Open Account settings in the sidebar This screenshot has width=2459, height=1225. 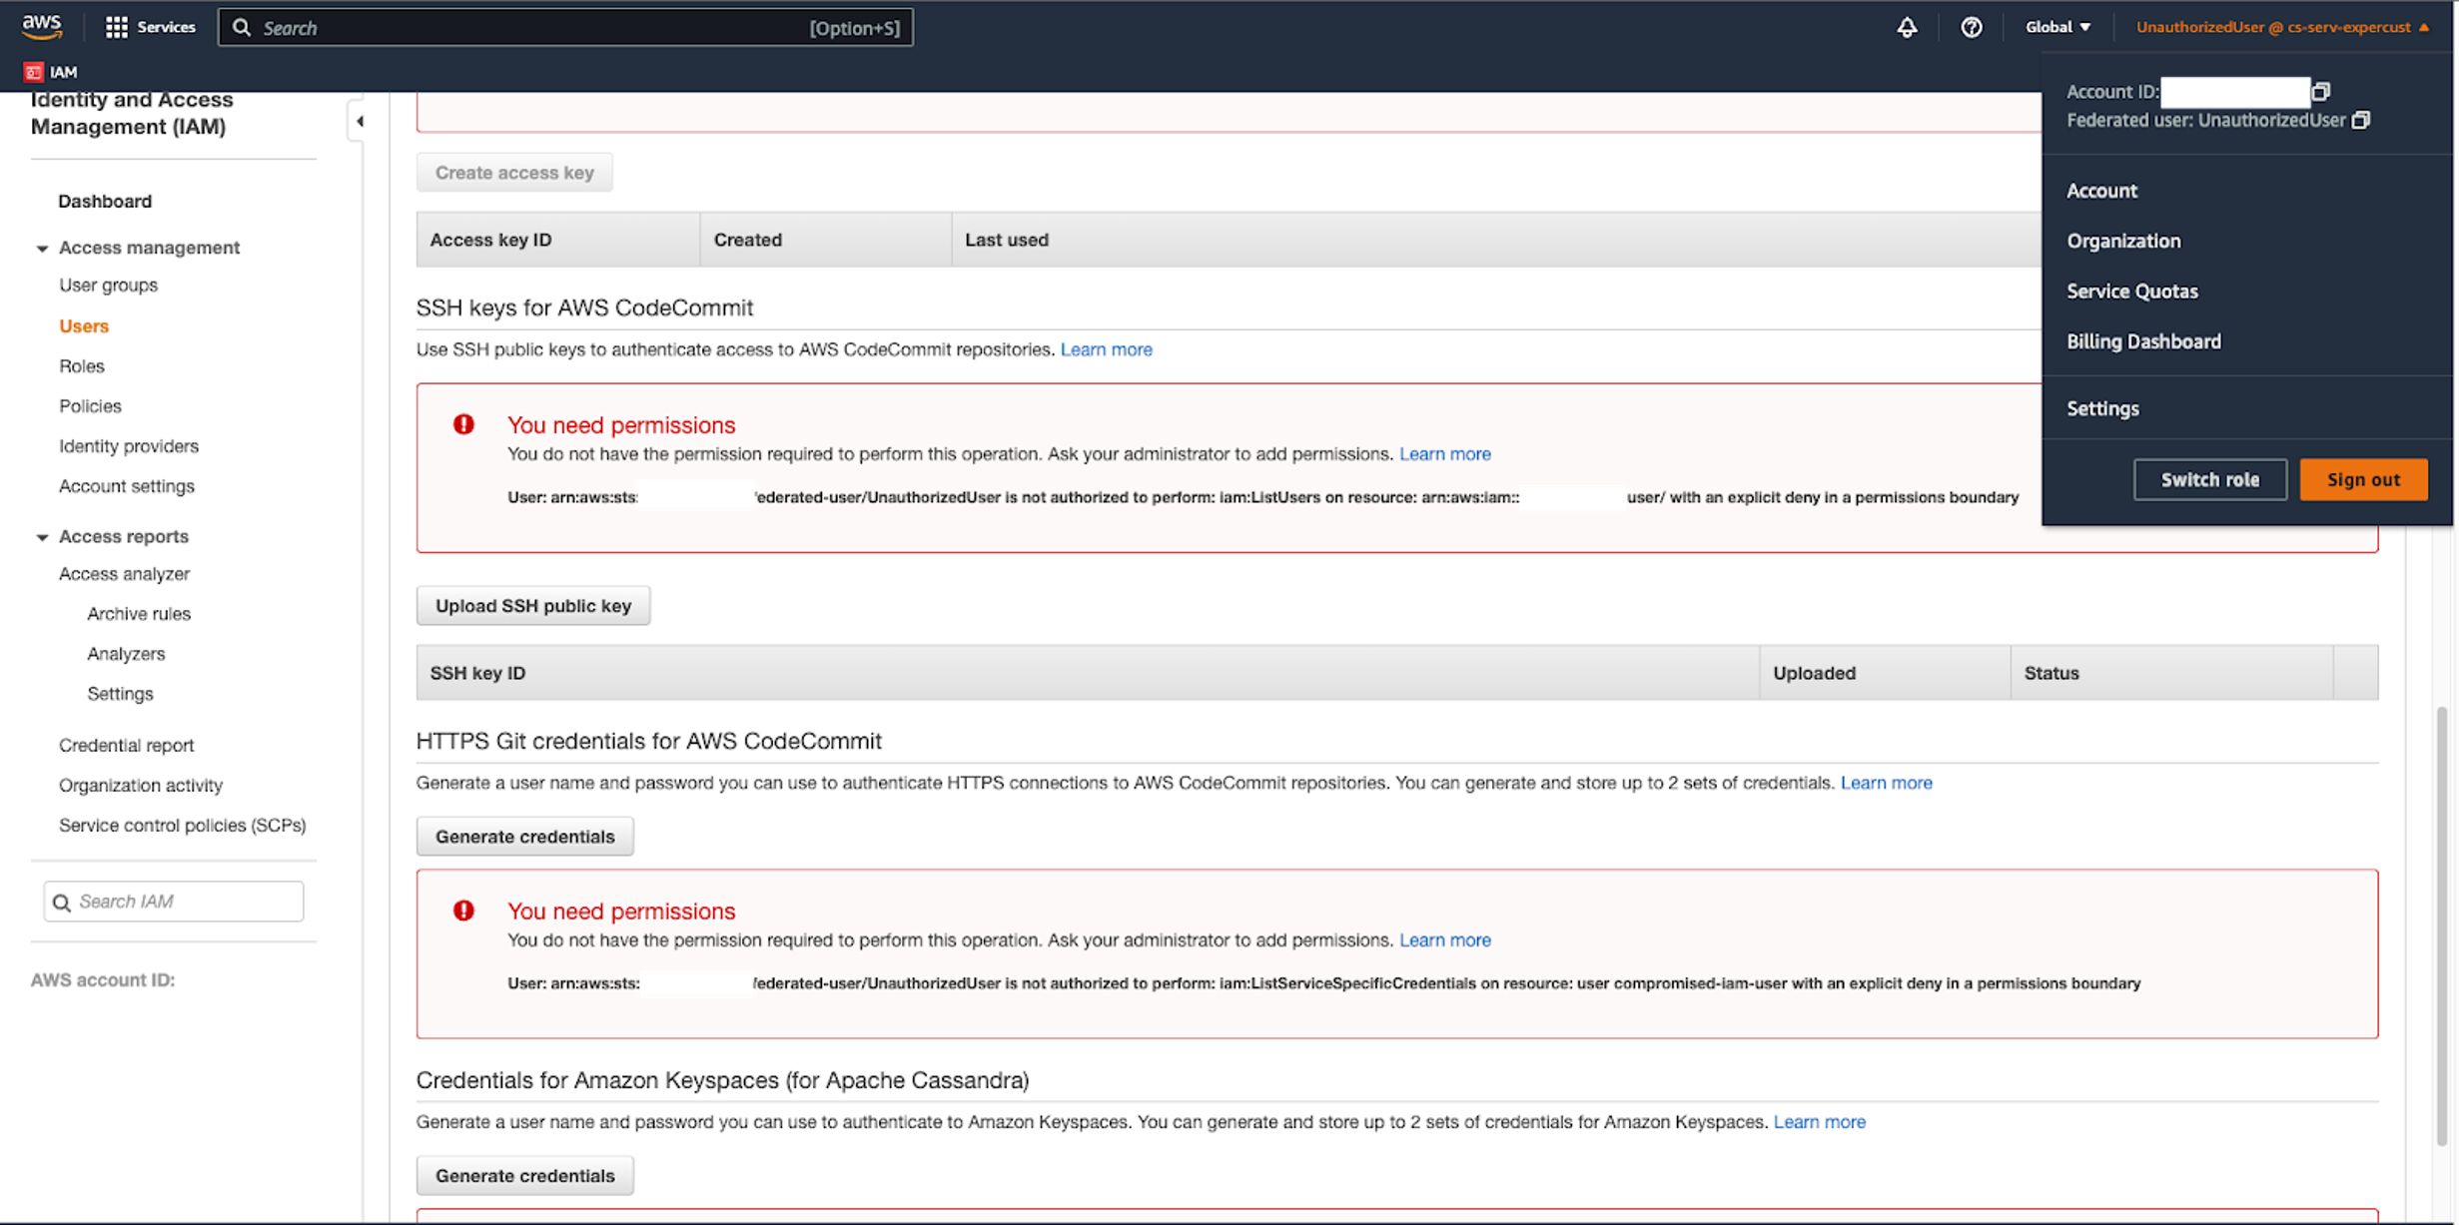point(127,486)
